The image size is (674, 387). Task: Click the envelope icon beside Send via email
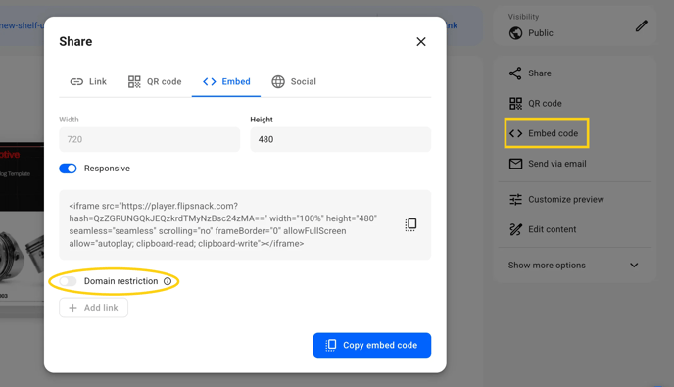[x=515, y=164]
